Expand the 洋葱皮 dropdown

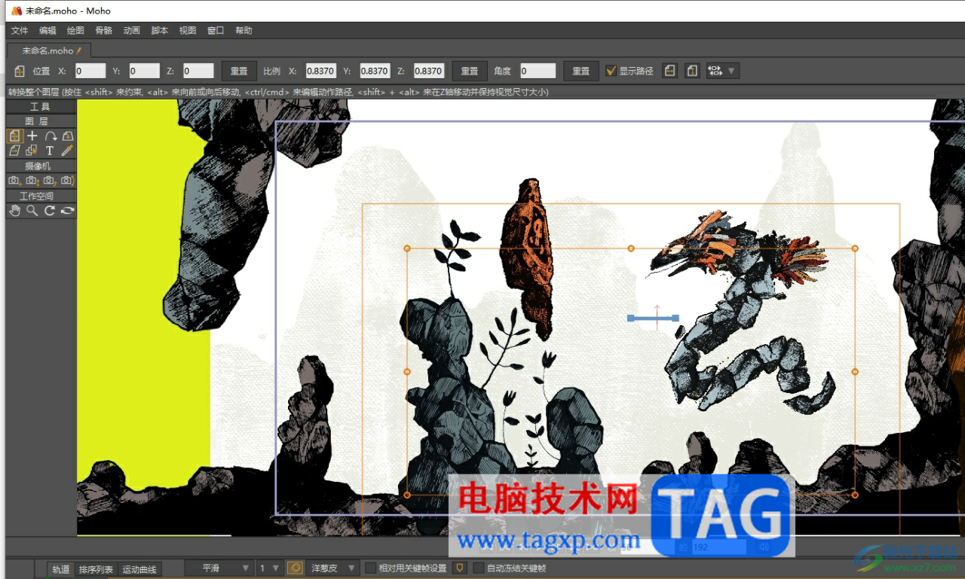point(332,568)
